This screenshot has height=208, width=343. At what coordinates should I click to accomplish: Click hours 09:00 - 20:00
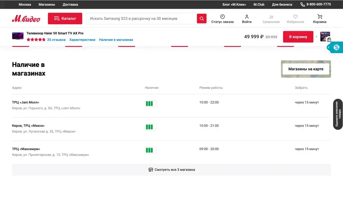tap(209, 149)
